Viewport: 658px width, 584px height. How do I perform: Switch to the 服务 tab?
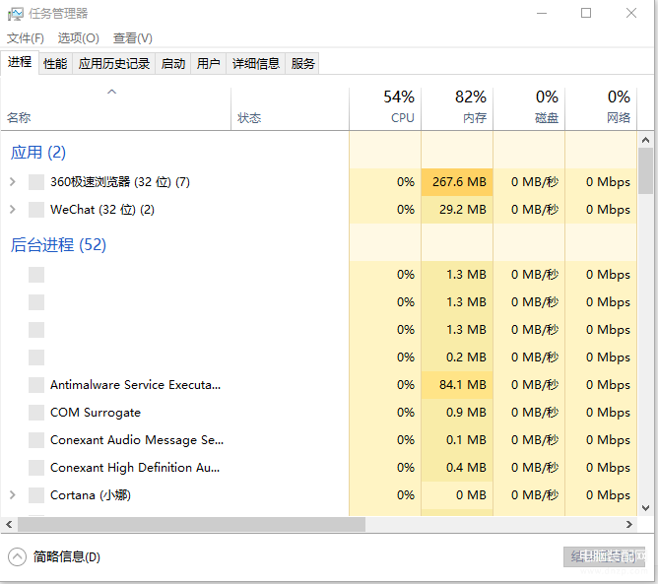pos(302,64)
